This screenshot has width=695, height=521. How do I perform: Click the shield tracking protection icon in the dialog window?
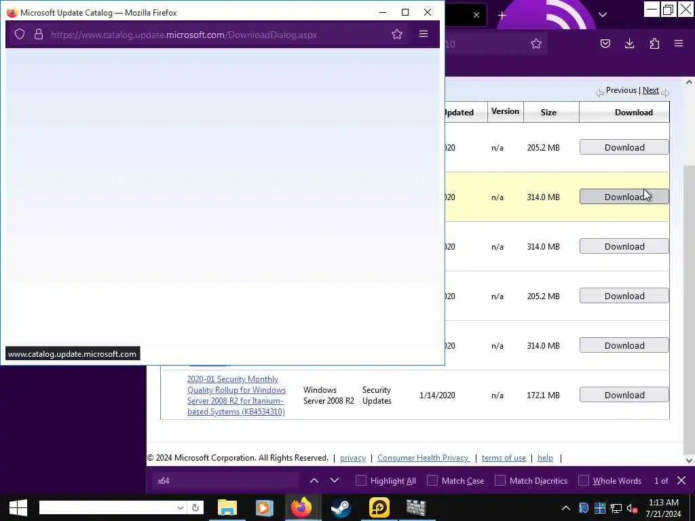pos(20,34)
